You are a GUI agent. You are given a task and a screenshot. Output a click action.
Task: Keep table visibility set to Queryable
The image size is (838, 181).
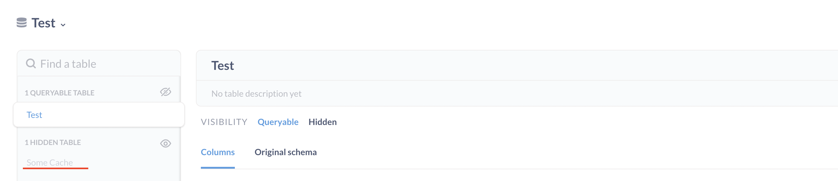click(278, 122)
